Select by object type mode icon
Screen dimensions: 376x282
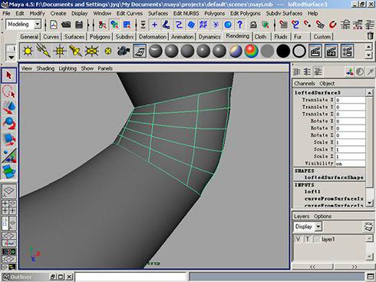[114, 25]
